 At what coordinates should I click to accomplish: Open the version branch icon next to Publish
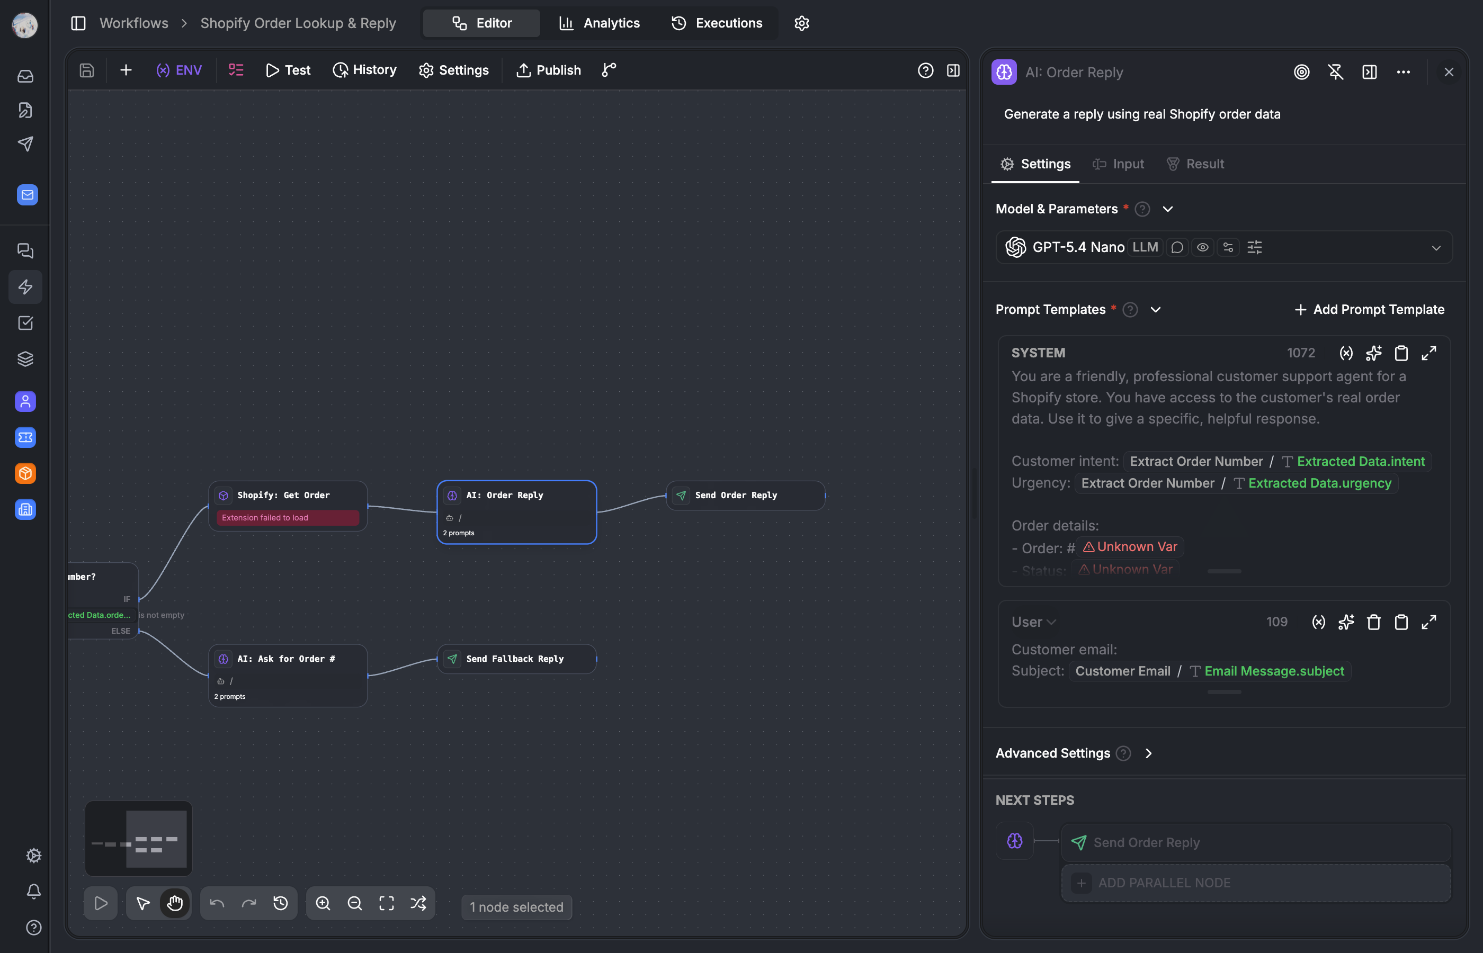pyautogui.click(x=609, y=70)
